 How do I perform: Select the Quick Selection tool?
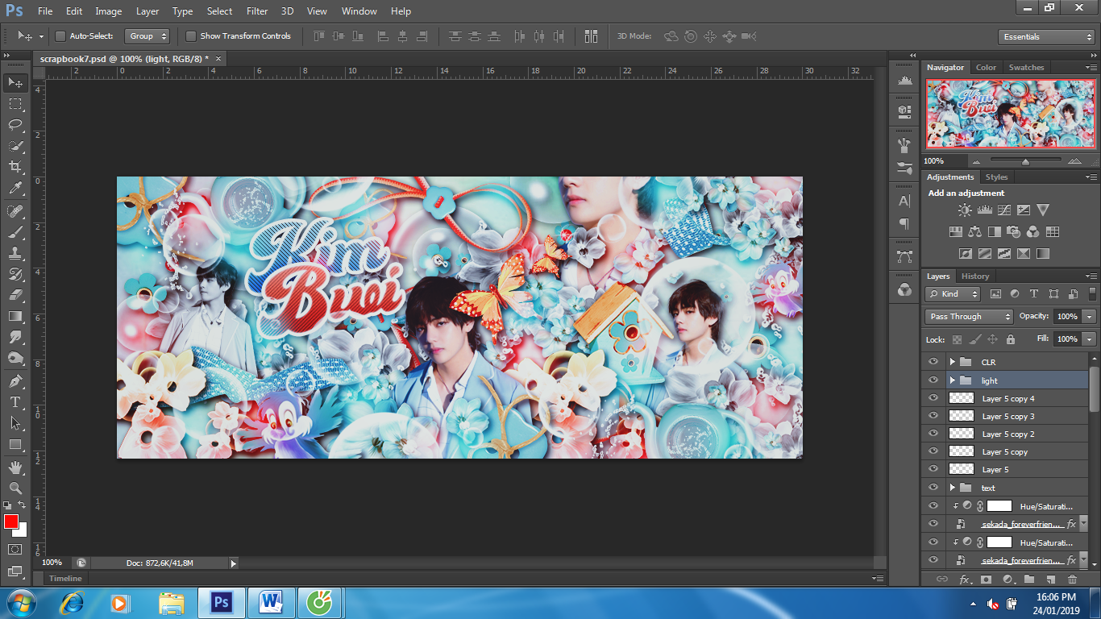tap(15, 145)
